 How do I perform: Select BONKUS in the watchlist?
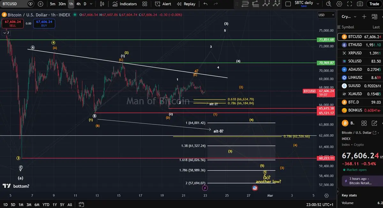click(361, 110)
